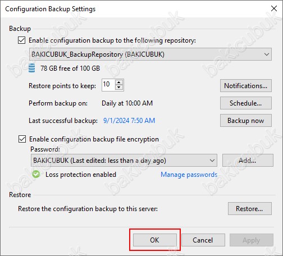Increase restore points with up arrow
Viewport: 283px width, 256px height.
tap(119, 83)
